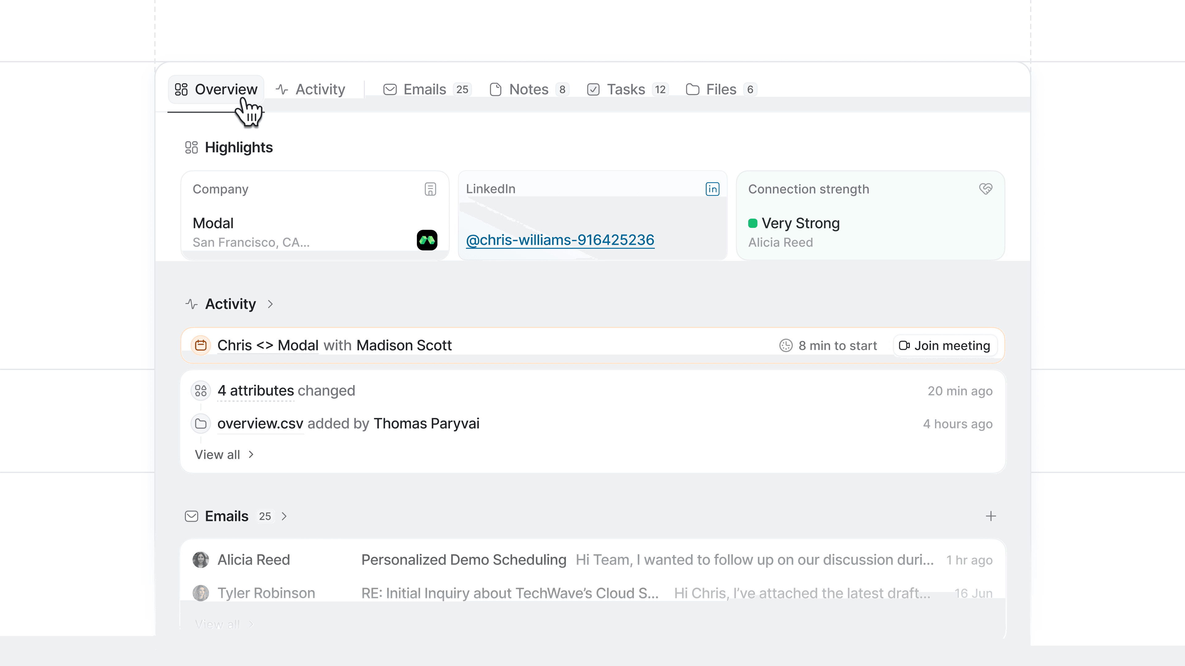Viewport: 1185px width, 666px height.
Task: Click the Tasks tab count badge 12
Action: click(x=660, y=89)
